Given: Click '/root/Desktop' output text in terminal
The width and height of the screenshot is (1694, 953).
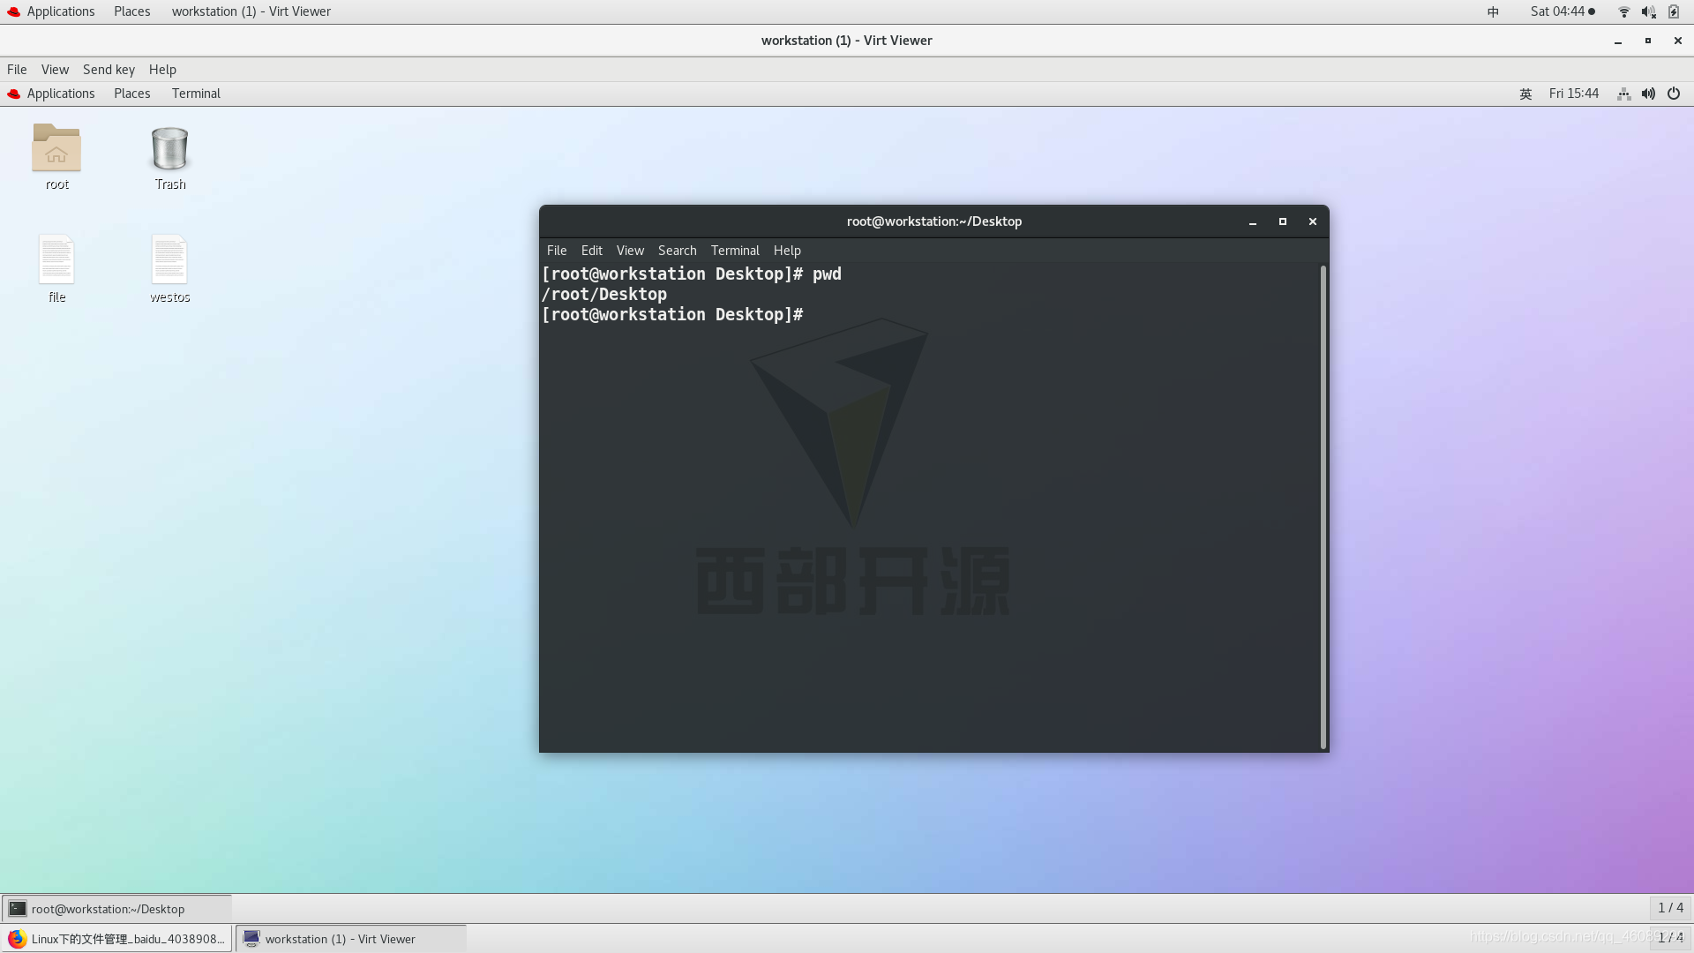Looking at the screenshot, I should click(x=604, y=295).
